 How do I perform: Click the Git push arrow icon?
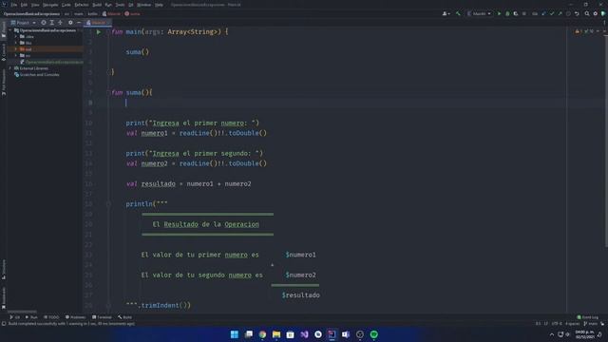[560, 13]
